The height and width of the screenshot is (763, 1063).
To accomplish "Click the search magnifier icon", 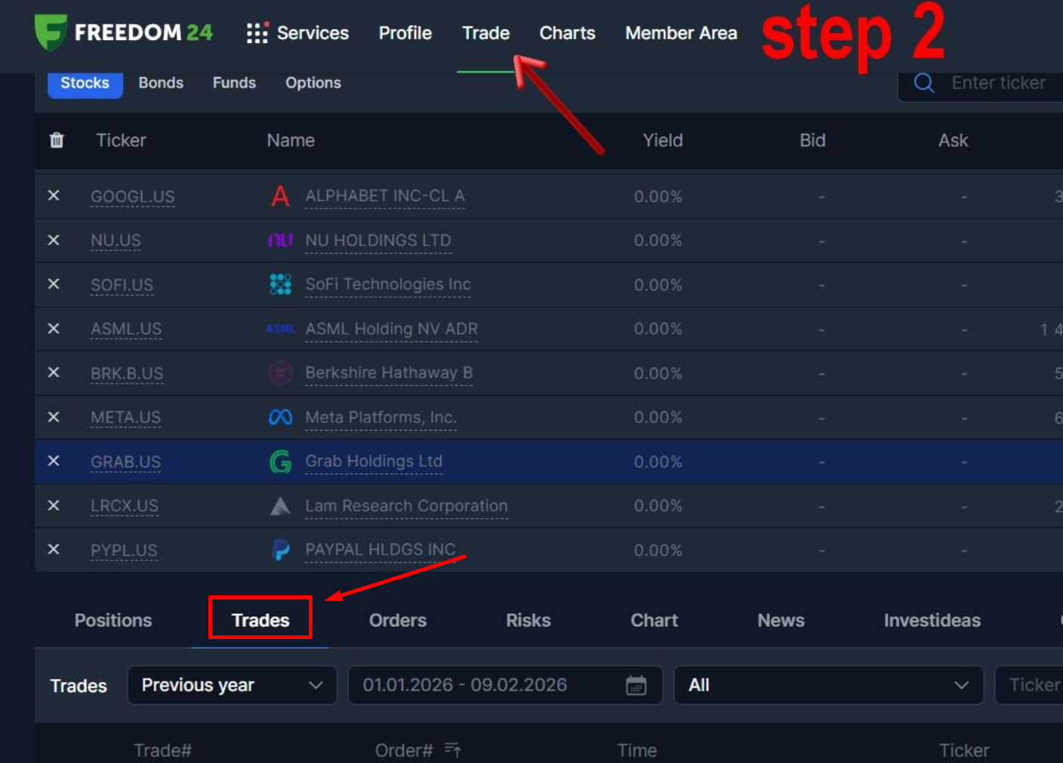I will click(x=923, y=83).
